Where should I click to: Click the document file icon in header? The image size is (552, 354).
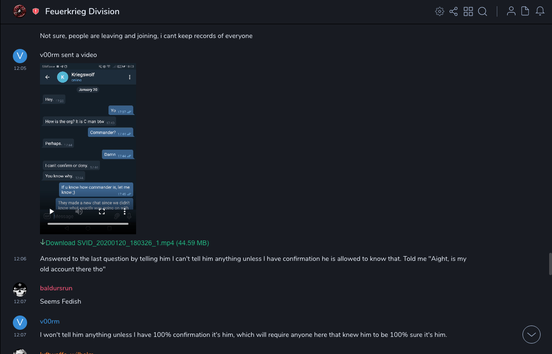pyautogui.click(x=525, y=11)
